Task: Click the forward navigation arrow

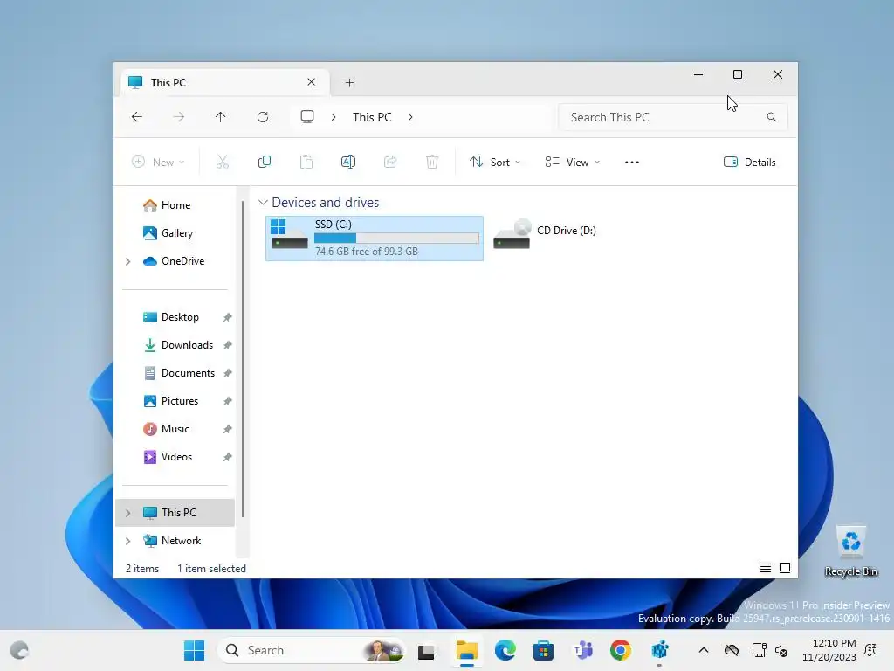Action: click(178, 117)
